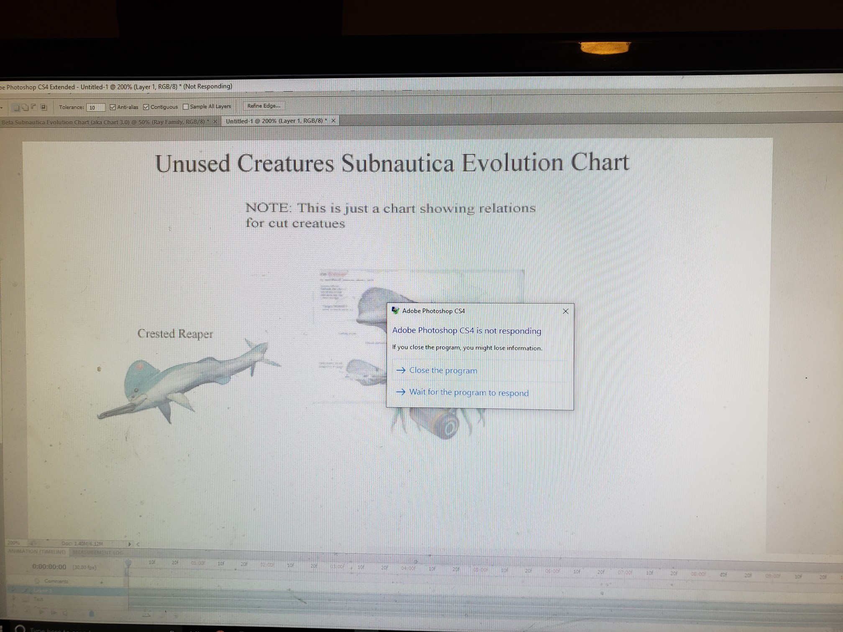Click the Refine Edge button
Screen dimensions: 843x632
[264, 106]
